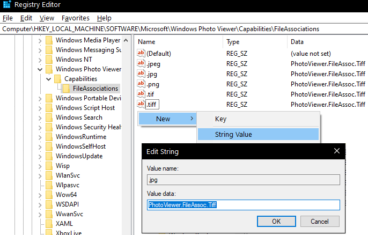
Task: Click the Windows Search folder icon
Action: [x=49, y=117]
